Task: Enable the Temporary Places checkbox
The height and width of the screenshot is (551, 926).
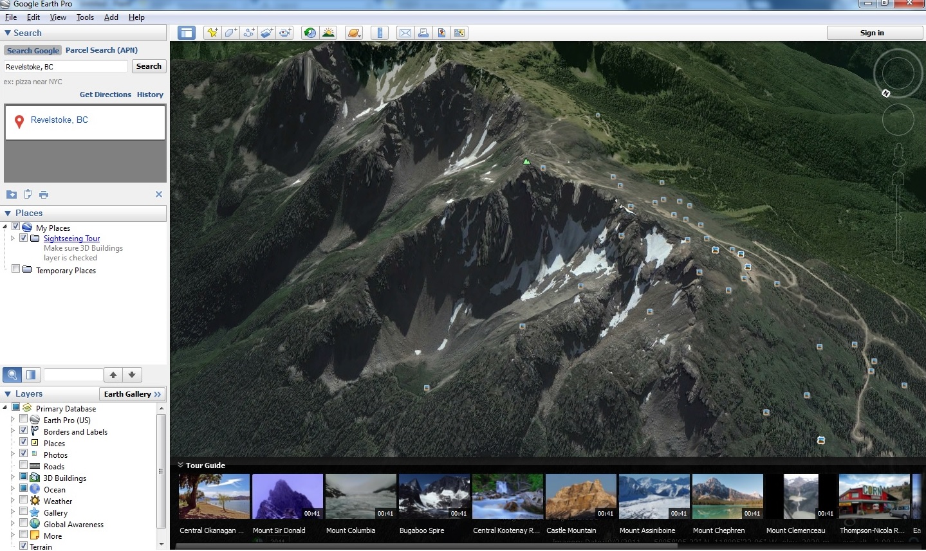Action: (16, 269)
